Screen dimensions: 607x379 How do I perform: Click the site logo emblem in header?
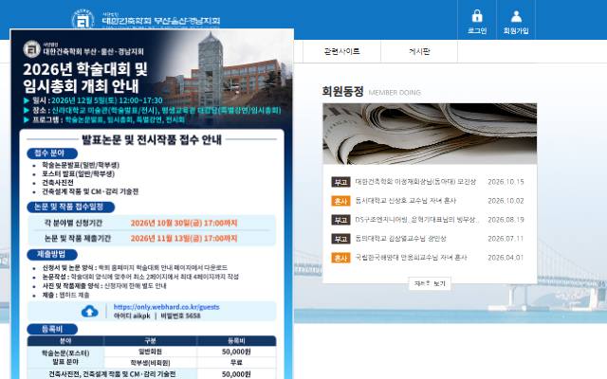click(x=83, y=20)
